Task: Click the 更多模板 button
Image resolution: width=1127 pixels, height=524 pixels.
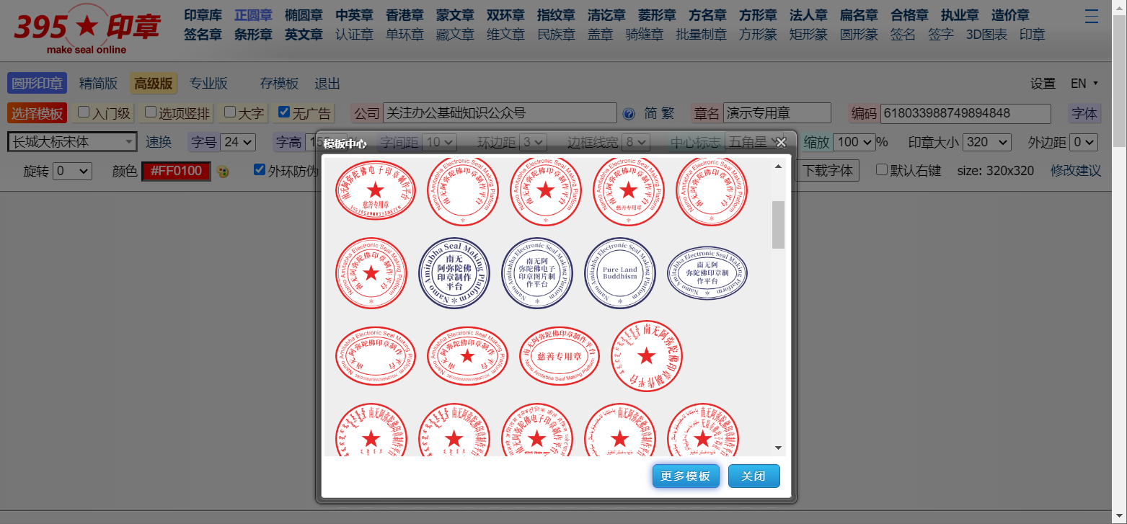Action: tap(686, 476)
